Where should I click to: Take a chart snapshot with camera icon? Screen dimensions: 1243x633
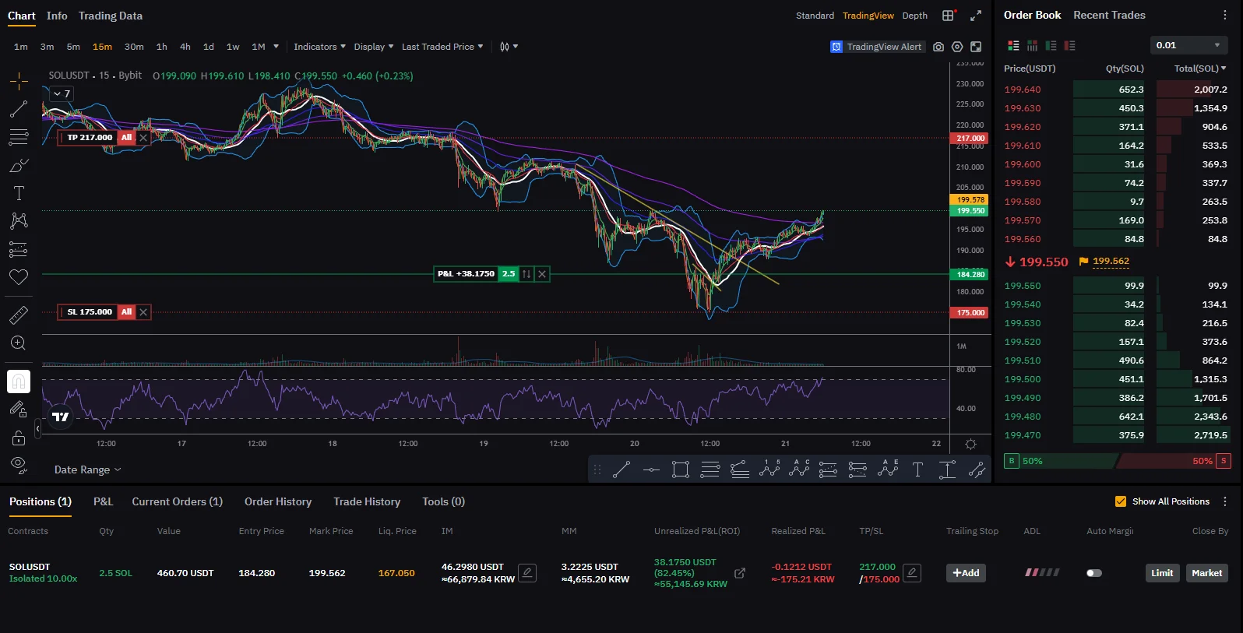(938, 47)
